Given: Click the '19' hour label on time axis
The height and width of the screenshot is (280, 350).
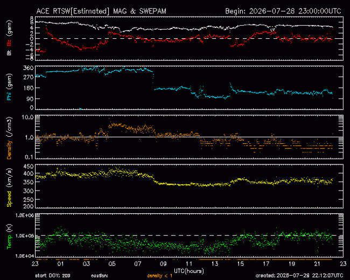Looking at the screenshot, I should click(x=292, y=264).
